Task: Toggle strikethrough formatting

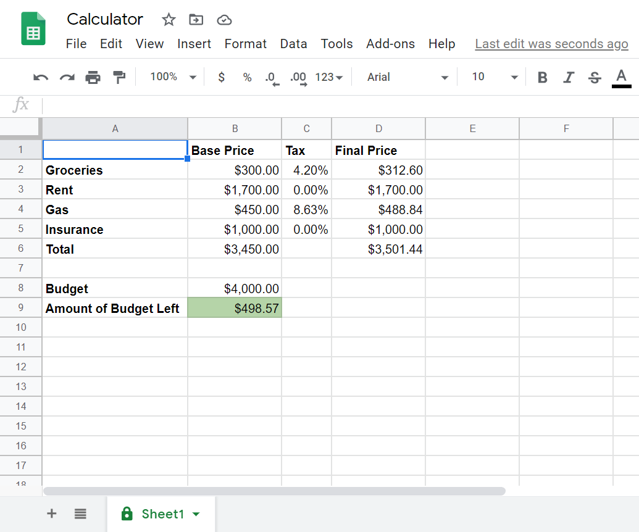Action: pyautogui.click(x=593, y=77)
